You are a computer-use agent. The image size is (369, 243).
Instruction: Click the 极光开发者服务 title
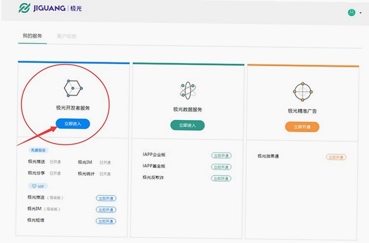73,108
